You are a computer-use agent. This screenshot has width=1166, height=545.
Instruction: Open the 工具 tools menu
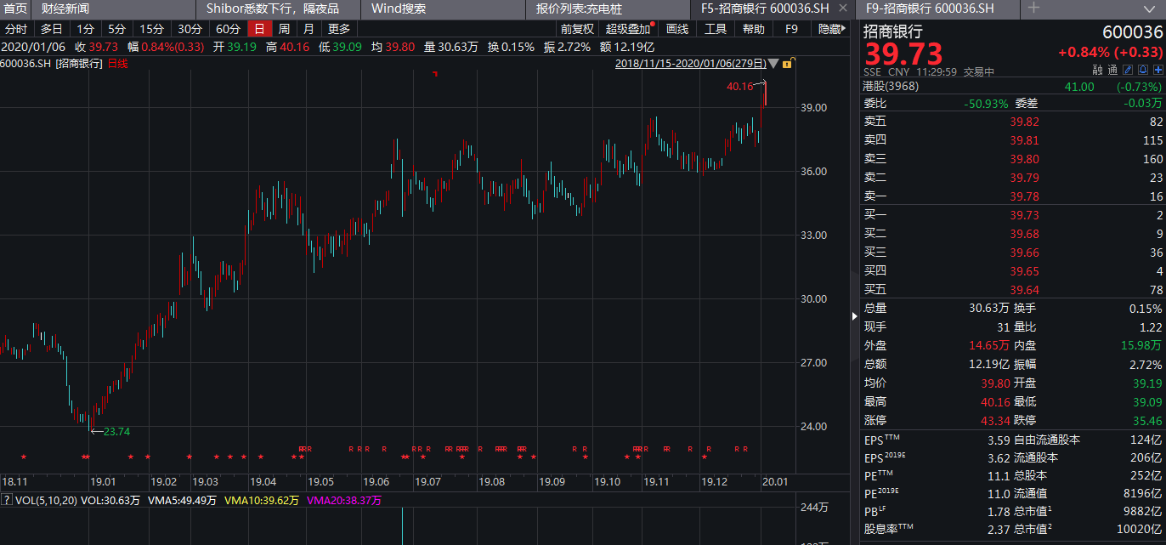pyautogui.click(x=716, y=29)
